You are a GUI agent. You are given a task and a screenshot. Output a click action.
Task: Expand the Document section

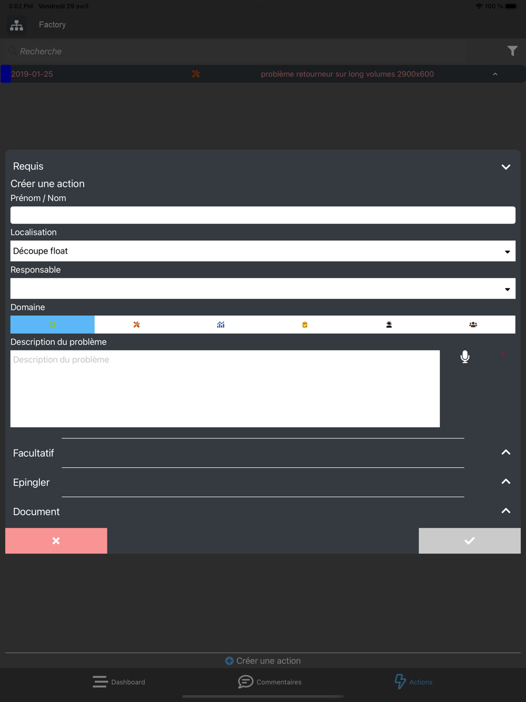(506, 511)
